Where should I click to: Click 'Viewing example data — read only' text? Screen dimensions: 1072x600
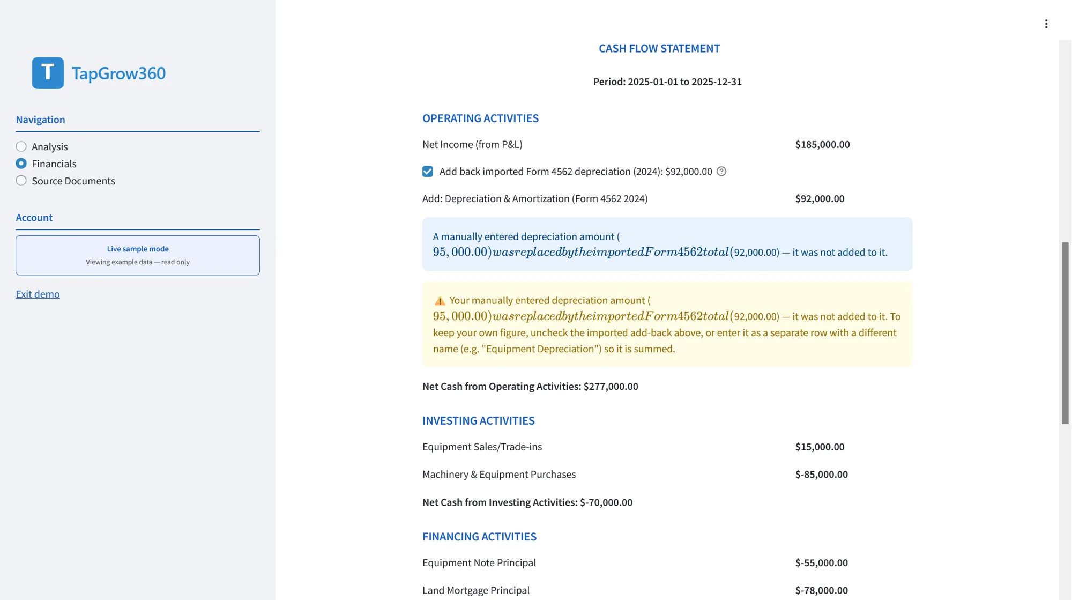(x=138, y=262)
